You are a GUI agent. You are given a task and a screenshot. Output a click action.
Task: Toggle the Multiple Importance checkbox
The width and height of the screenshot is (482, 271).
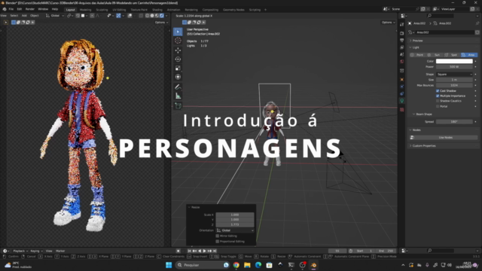pyautogui.click(x=438, y=96)
